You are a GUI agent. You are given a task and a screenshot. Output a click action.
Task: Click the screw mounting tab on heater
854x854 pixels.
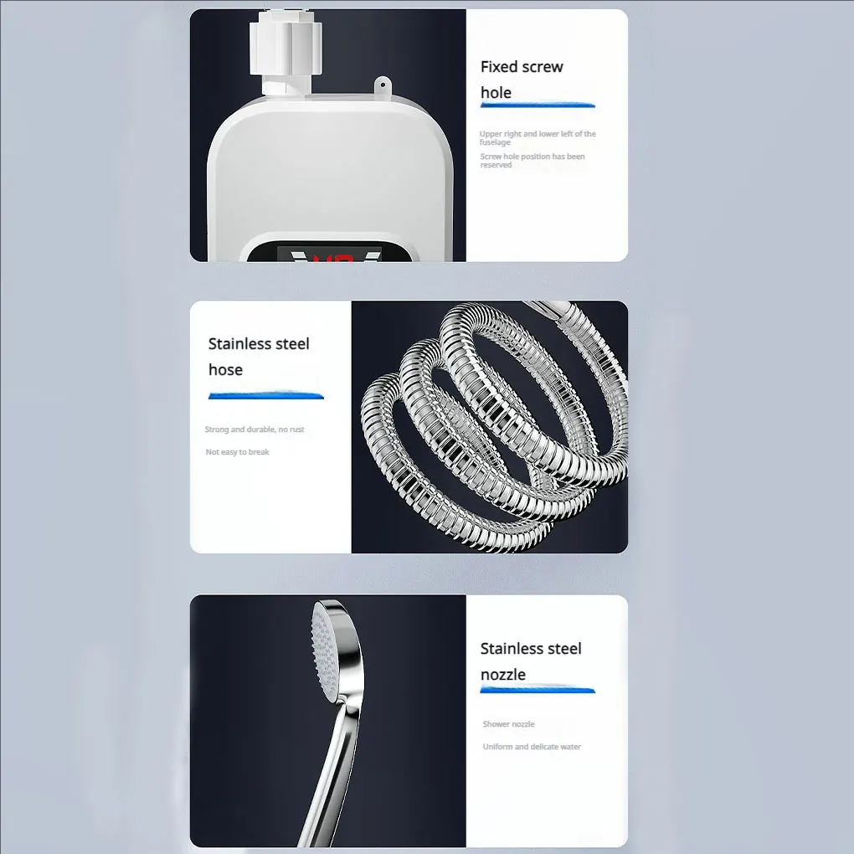click(x=383, y=85)
